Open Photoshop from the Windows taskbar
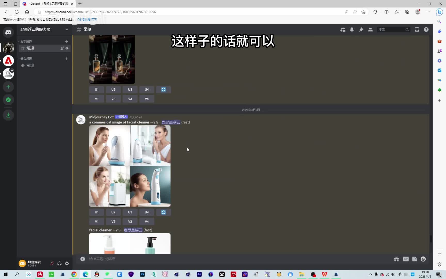Screen dimensions: 446x279 coord(142,274)
